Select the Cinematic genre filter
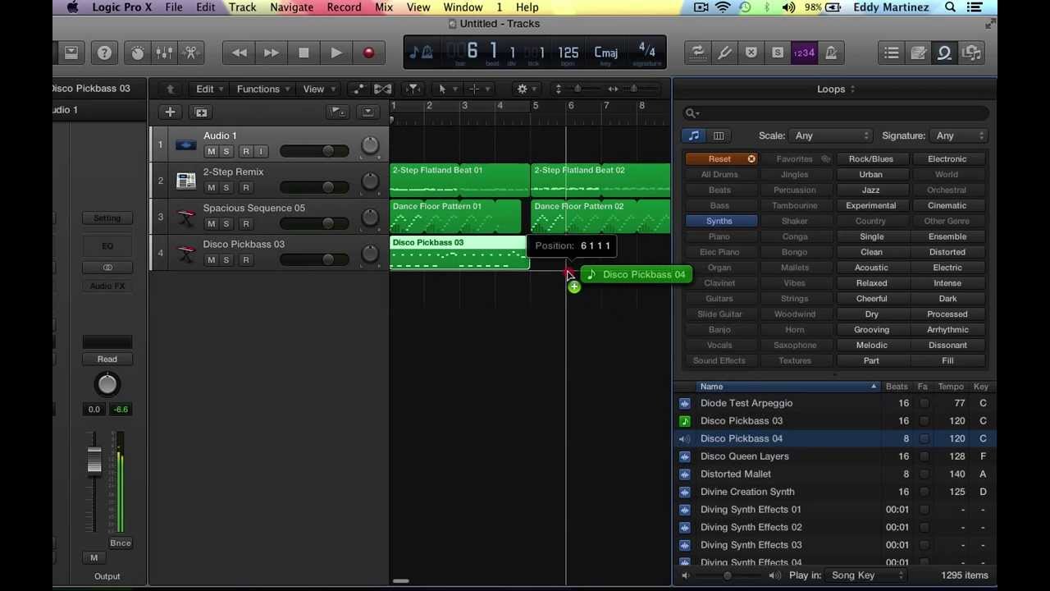 [947, 205]
